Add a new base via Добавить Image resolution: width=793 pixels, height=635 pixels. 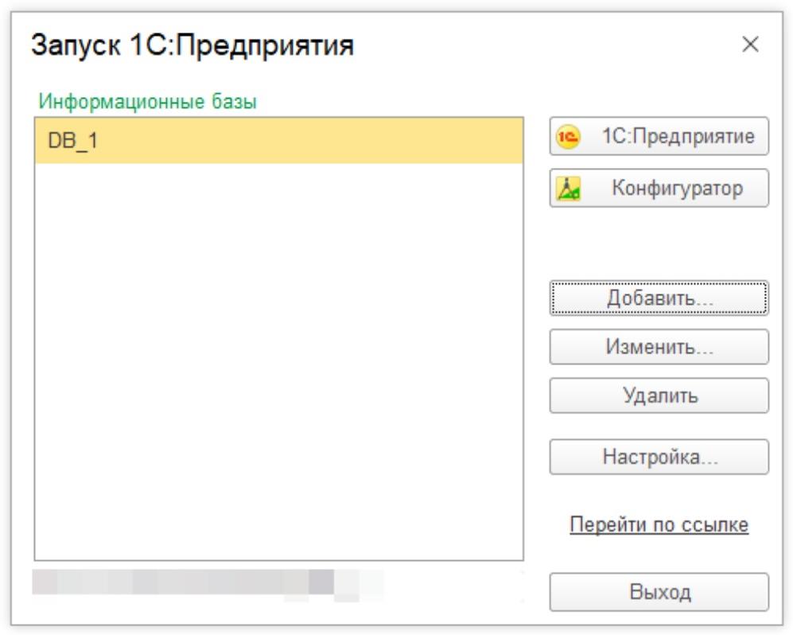coord(659,298)
